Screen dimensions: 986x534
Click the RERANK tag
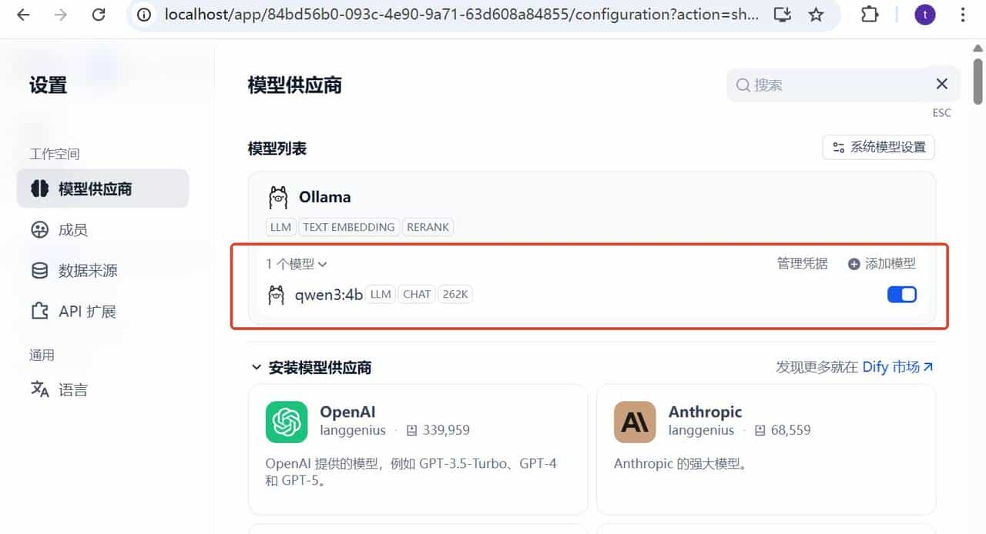point(428,227)
